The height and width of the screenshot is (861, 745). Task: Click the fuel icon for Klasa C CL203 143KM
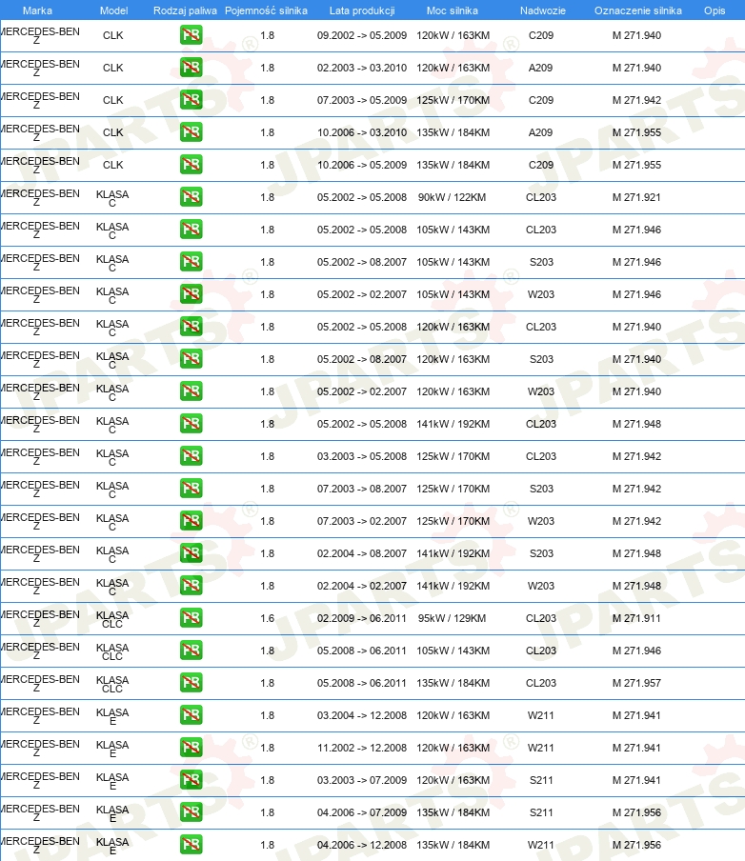tap(191, 230)
